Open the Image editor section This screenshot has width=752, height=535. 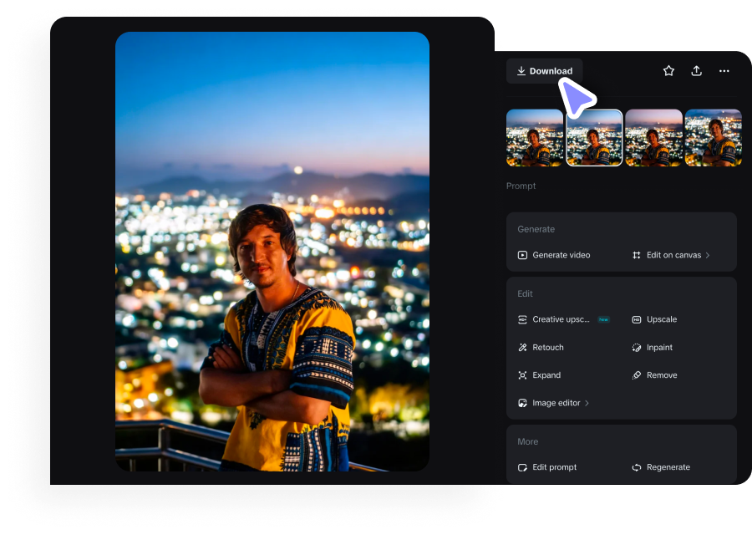[553, 402]
